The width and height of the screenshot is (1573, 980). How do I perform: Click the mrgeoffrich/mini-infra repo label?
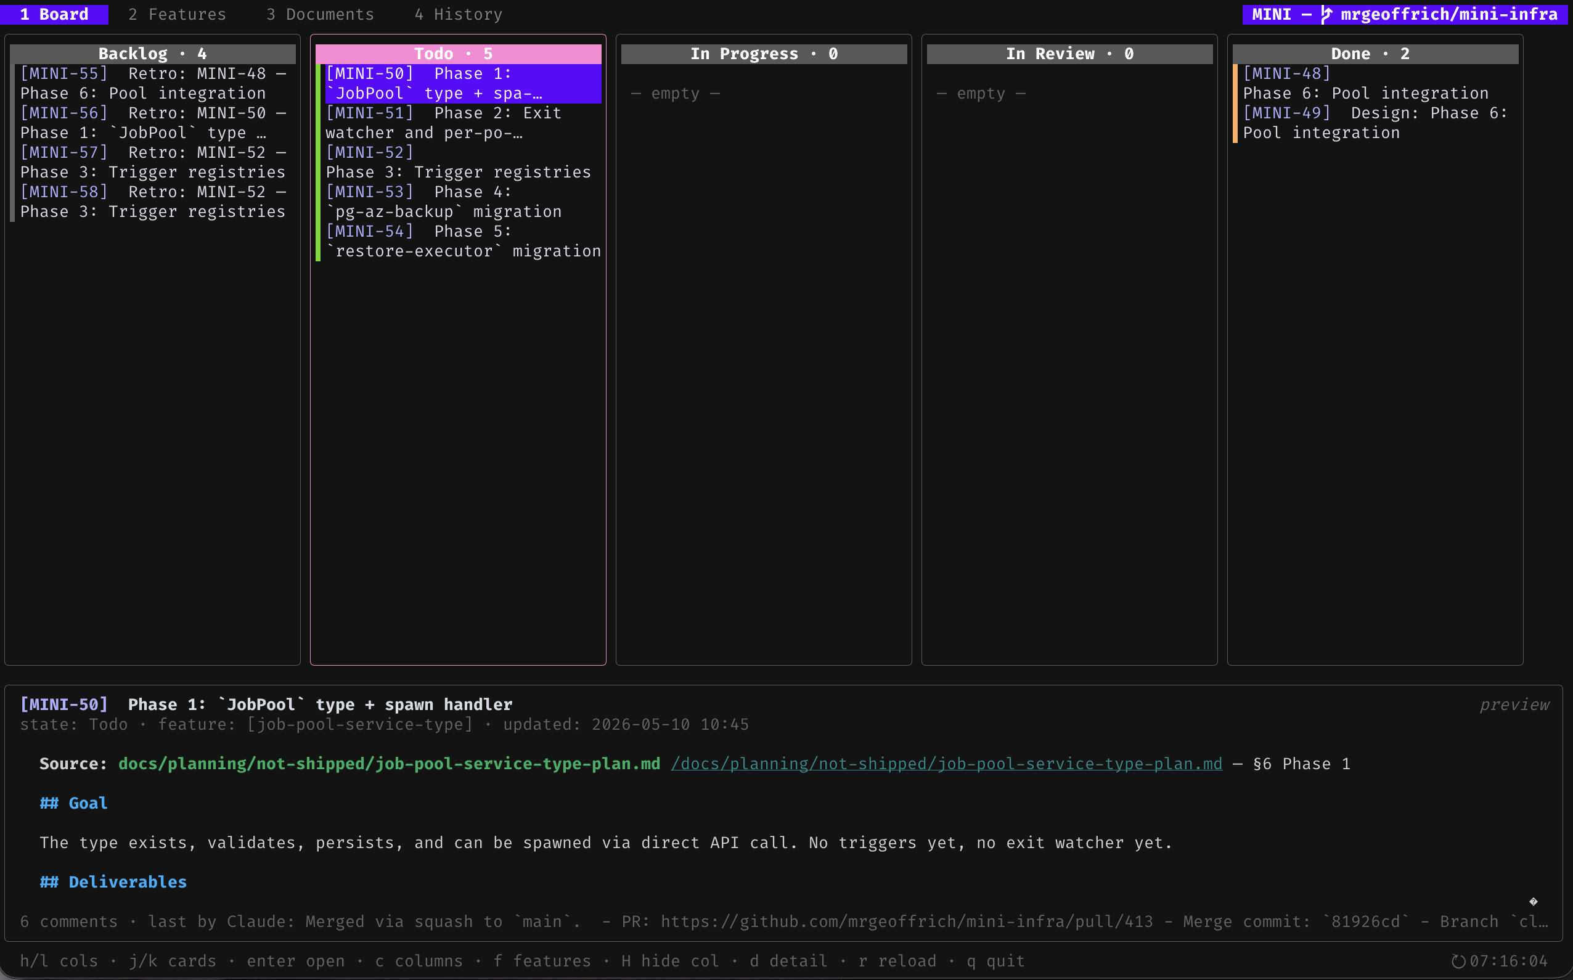(1448, 14)
